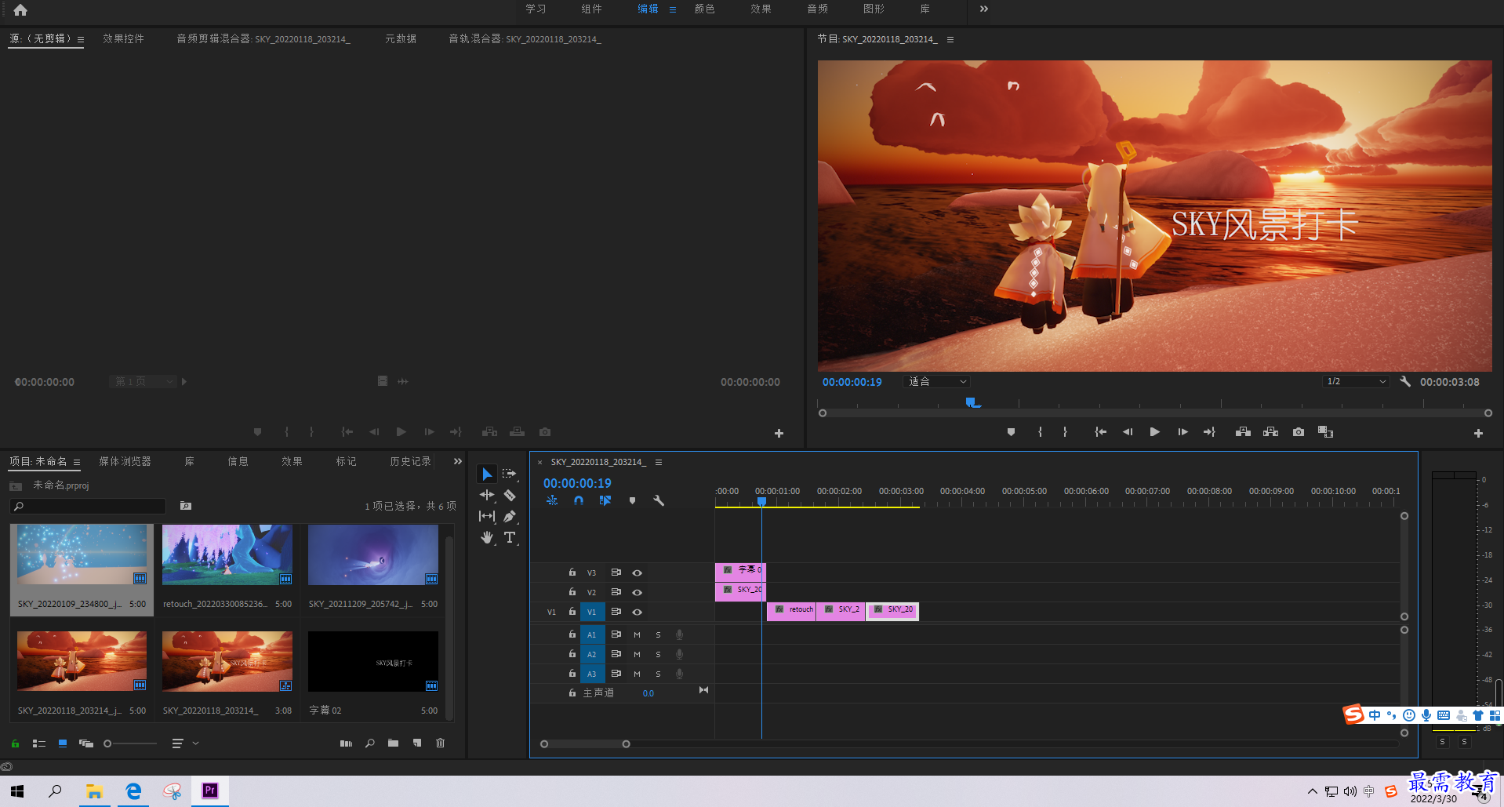
Task: Mute audio track A3
Action: (x=638, y=674)
